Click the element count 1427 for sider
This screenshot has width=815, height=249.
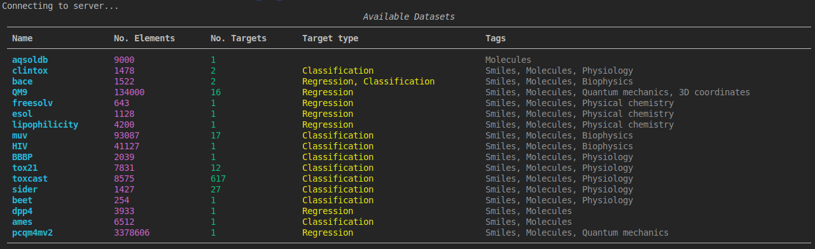[124, 189]
